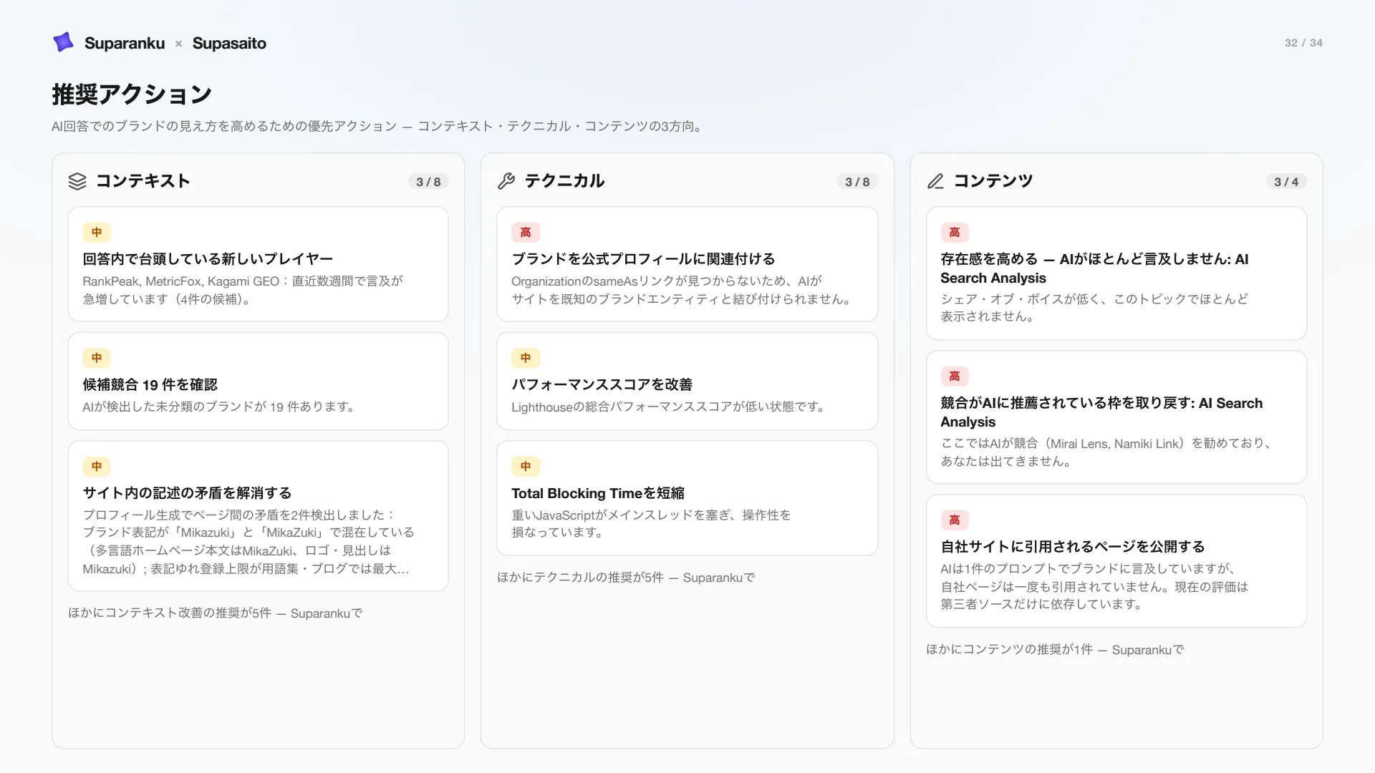Click 中 badge on Total Blocking Timeを短縮 card
1375x773 pixels.
click(x=526, y=466)
